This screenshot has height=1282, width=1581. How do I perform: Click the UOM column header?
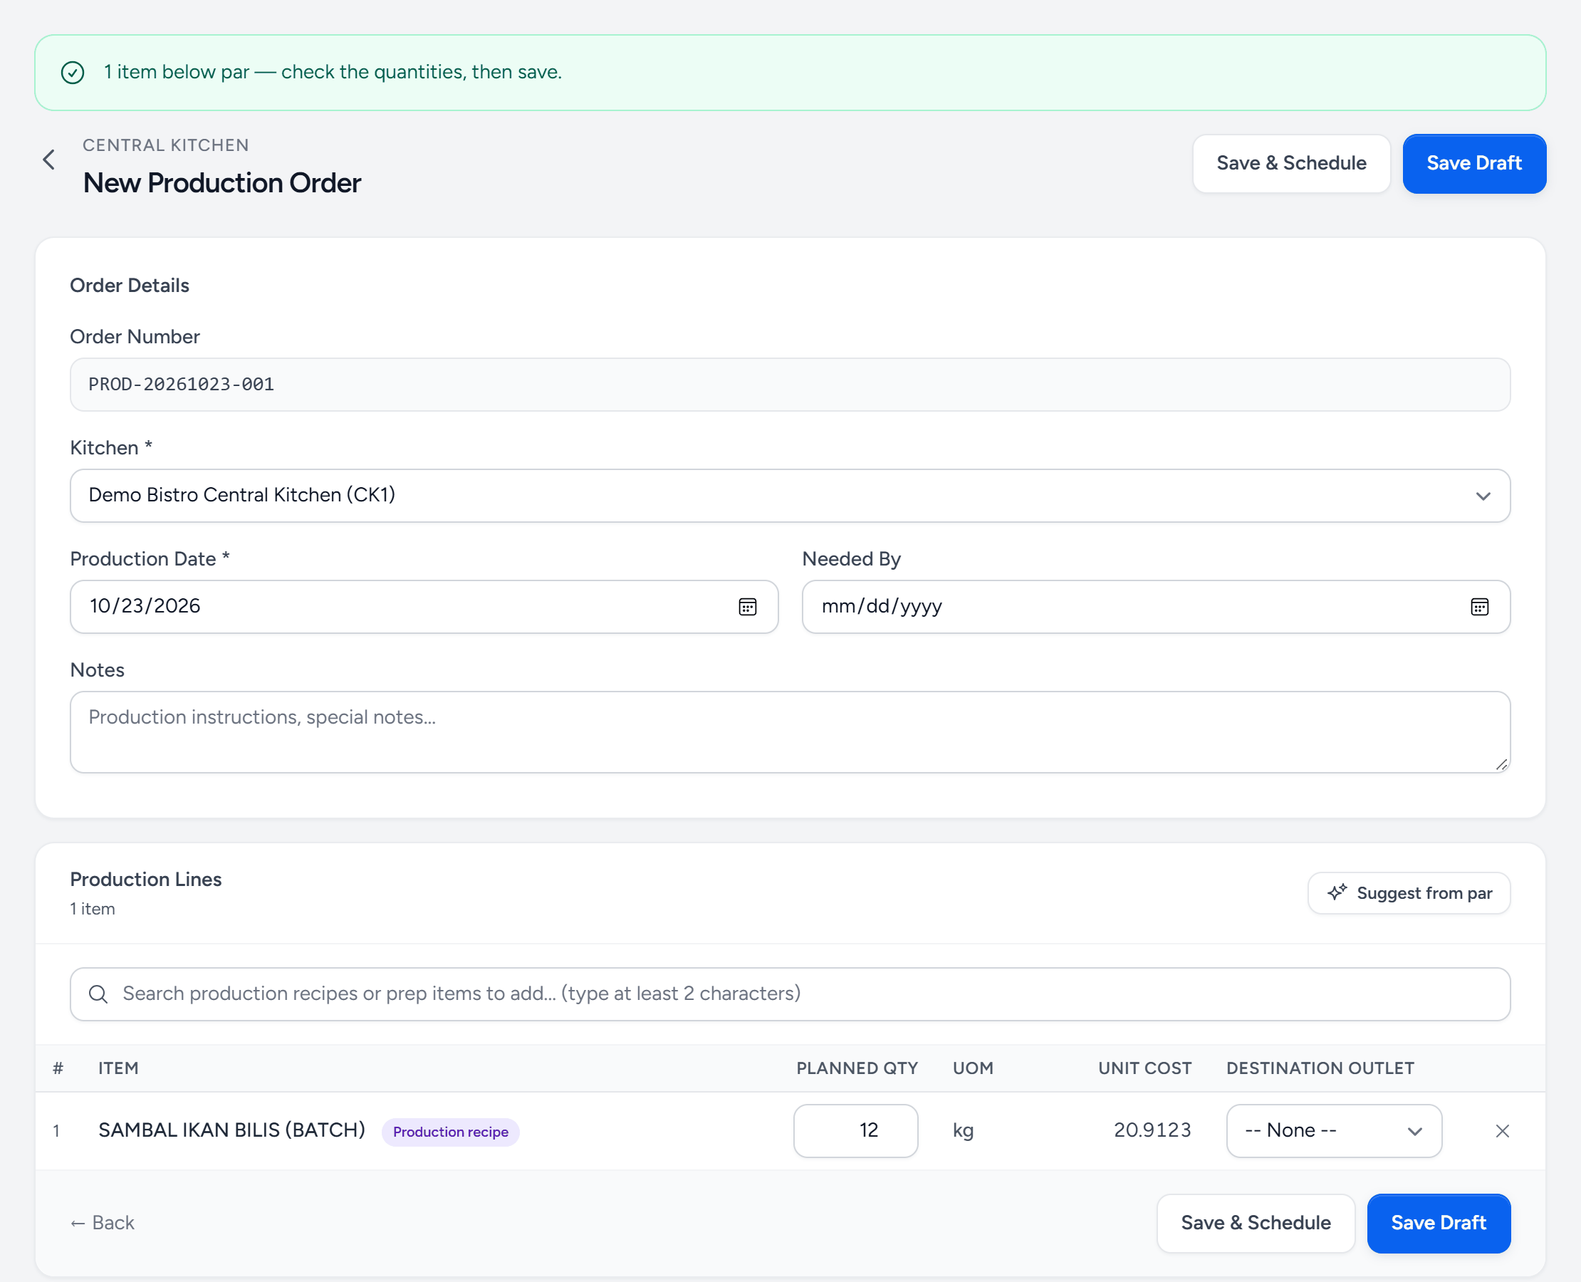point(973,1068)
